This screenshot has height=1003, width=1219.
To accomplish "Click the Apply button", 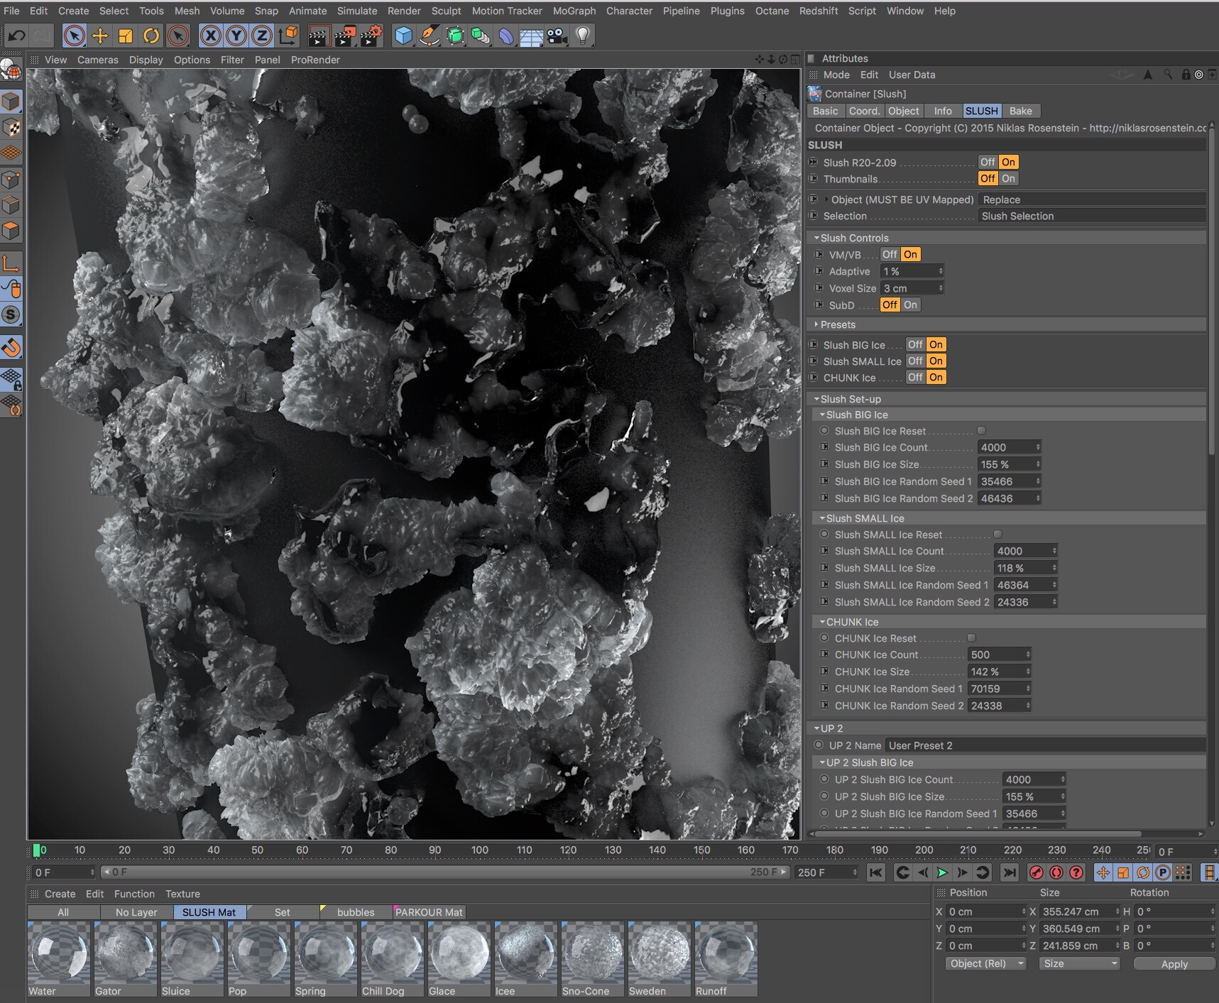I will click(x=1174, y=964).
